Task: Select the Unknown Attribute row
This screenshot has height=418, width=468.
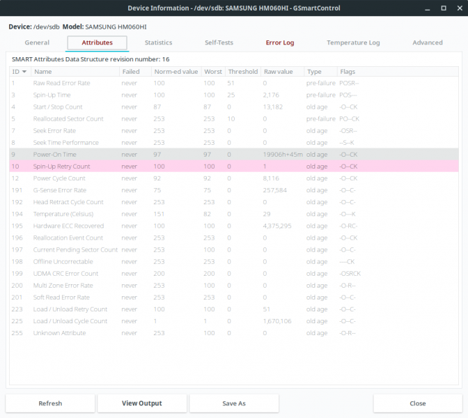Action: click(x=234, y=333)
